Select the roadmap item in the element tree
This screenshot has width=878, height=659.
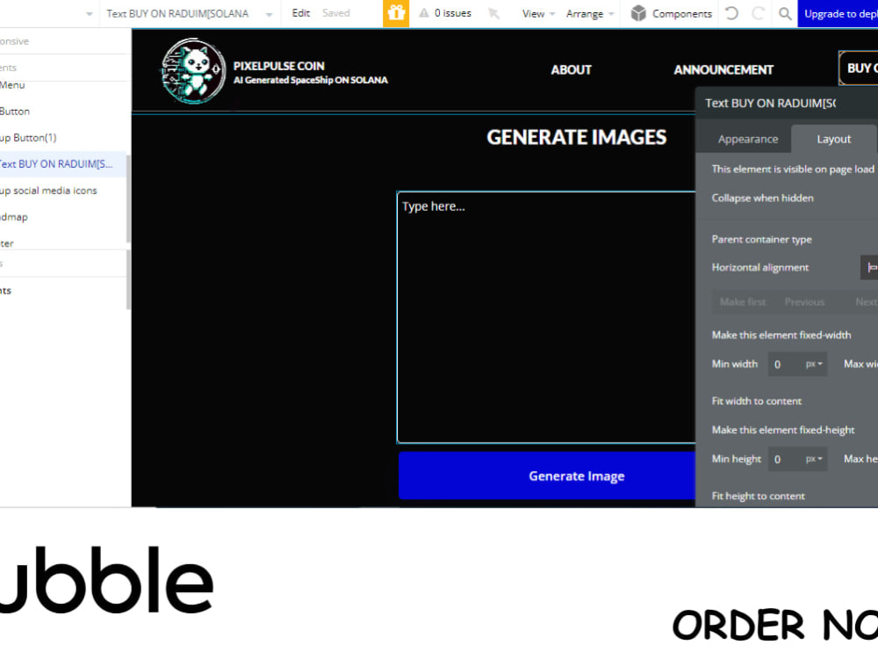[13, 217]
